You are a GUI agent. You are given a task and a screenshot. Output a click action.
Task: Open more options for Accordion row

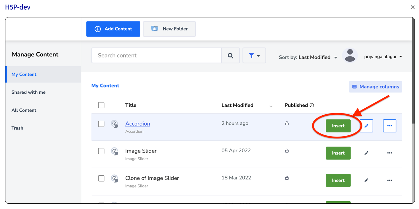(389, 126)
